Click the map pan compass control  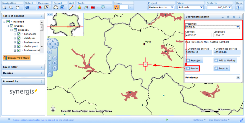pos(53,44)
